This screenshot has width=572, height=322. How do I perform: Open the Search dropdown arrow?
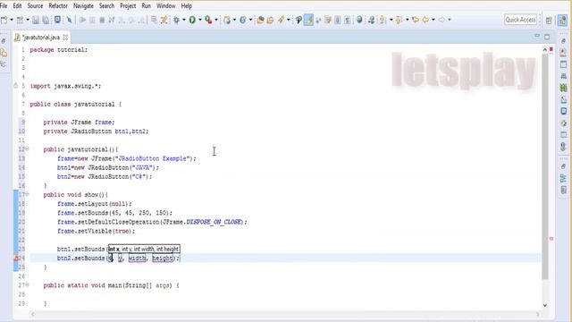[x=289, y=20]
